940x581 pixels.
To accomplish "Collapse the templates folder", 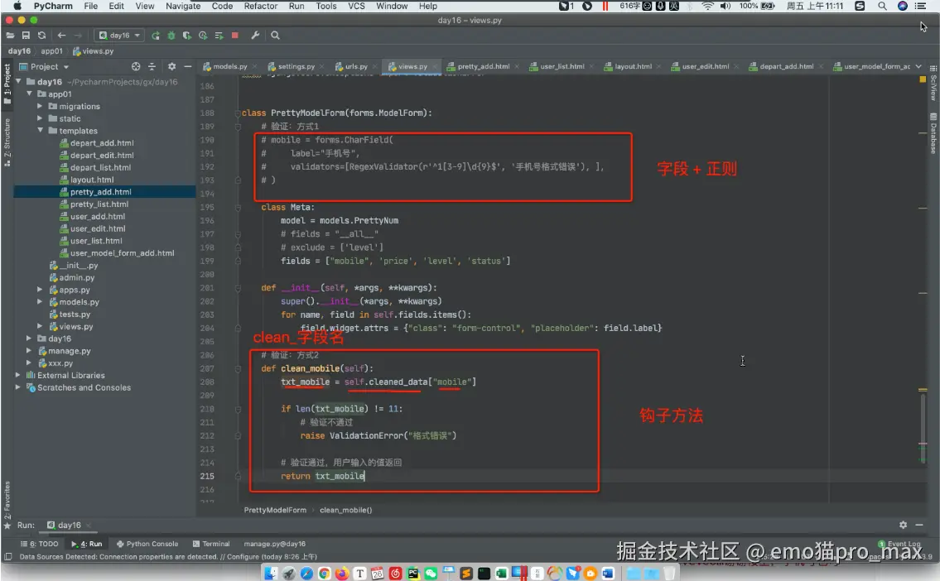I will tap(40, 131).
